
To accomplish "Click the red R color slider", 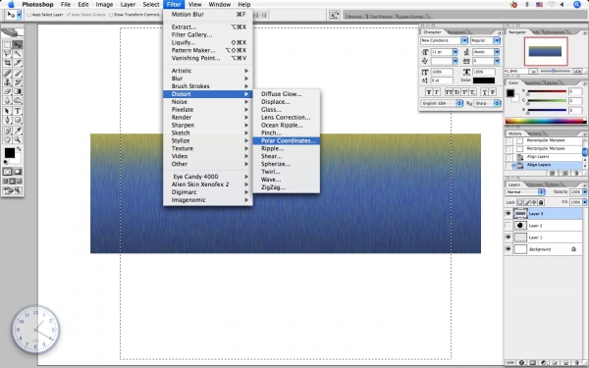I will coord(547,91).
